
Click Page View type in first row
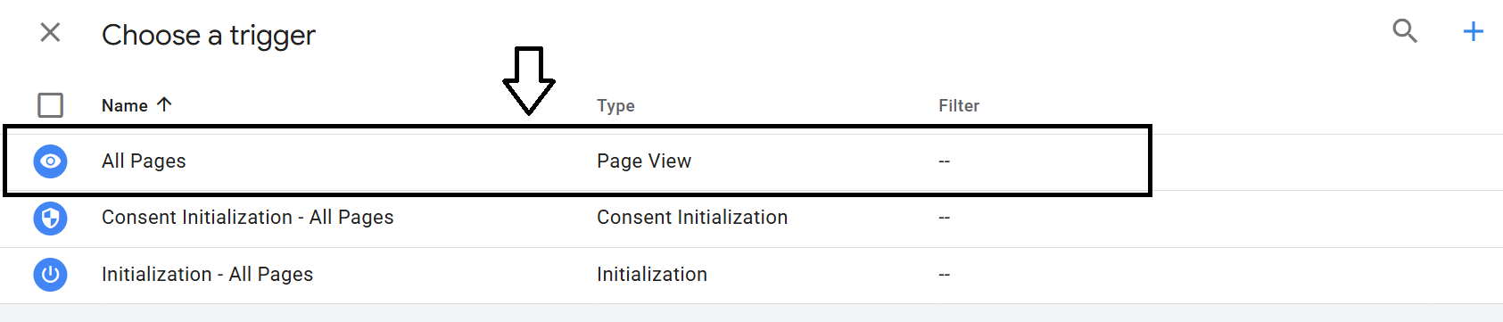[644, 161]
